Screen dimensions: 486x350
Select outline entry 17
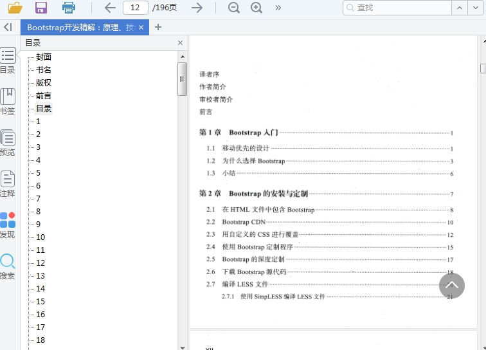[x=40, y=327]
